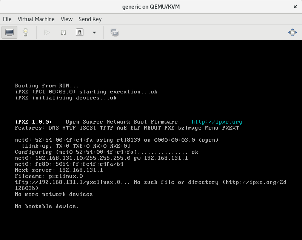The image size is (302, 240).
Task: Click the Features list line in console
Action: coord(127,128)
